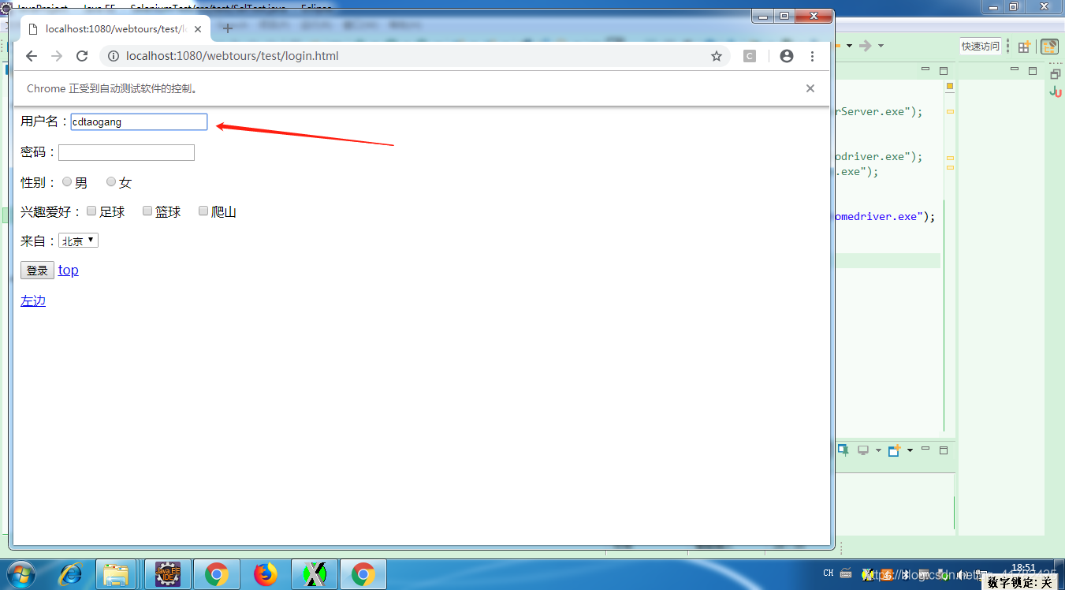Launch Internet Explorer from the taskbar
Viewport: 1065px width, 590px height.
[x=71, y=575]
